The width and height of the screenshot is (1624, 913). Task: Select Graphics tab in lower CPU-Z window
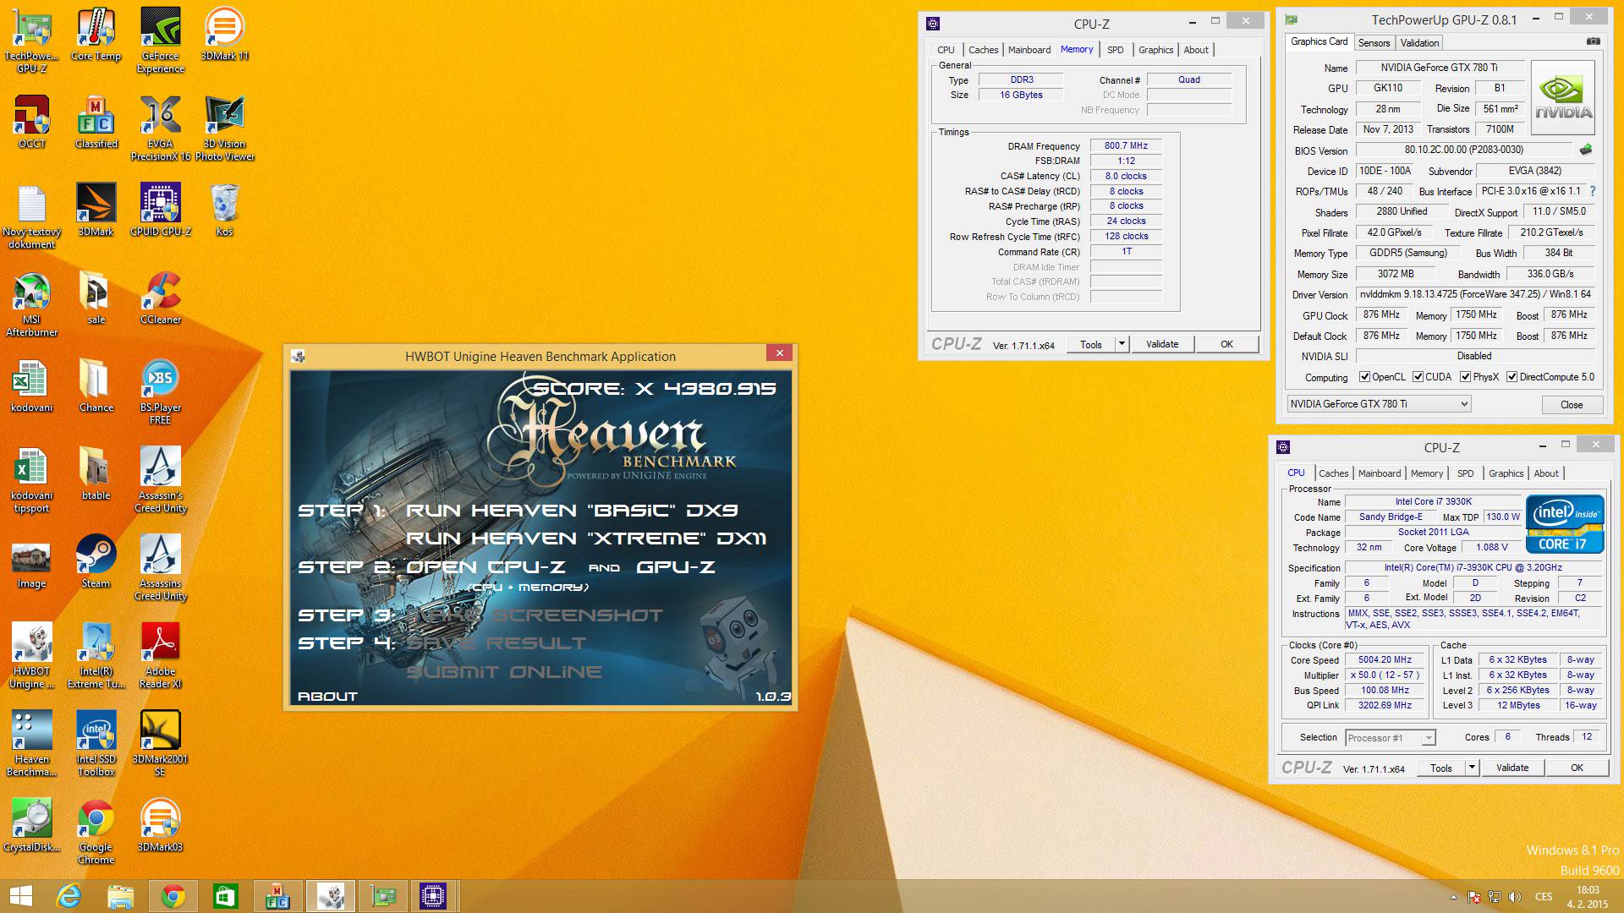point(1506,473)
